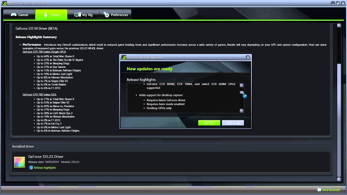Click the GeForce 335.23 driver thumbnail icon
This screenshot has width=347, height=195.
pyautogui.click(x=20, y=162)
